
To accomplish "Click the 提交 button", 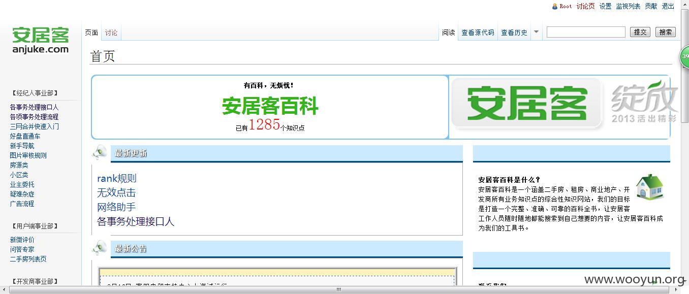I will 640,32.
